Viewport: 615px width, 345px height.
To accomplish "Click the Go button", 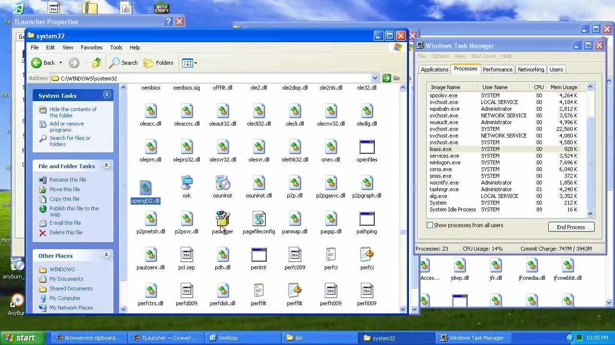I will point(391,78).
